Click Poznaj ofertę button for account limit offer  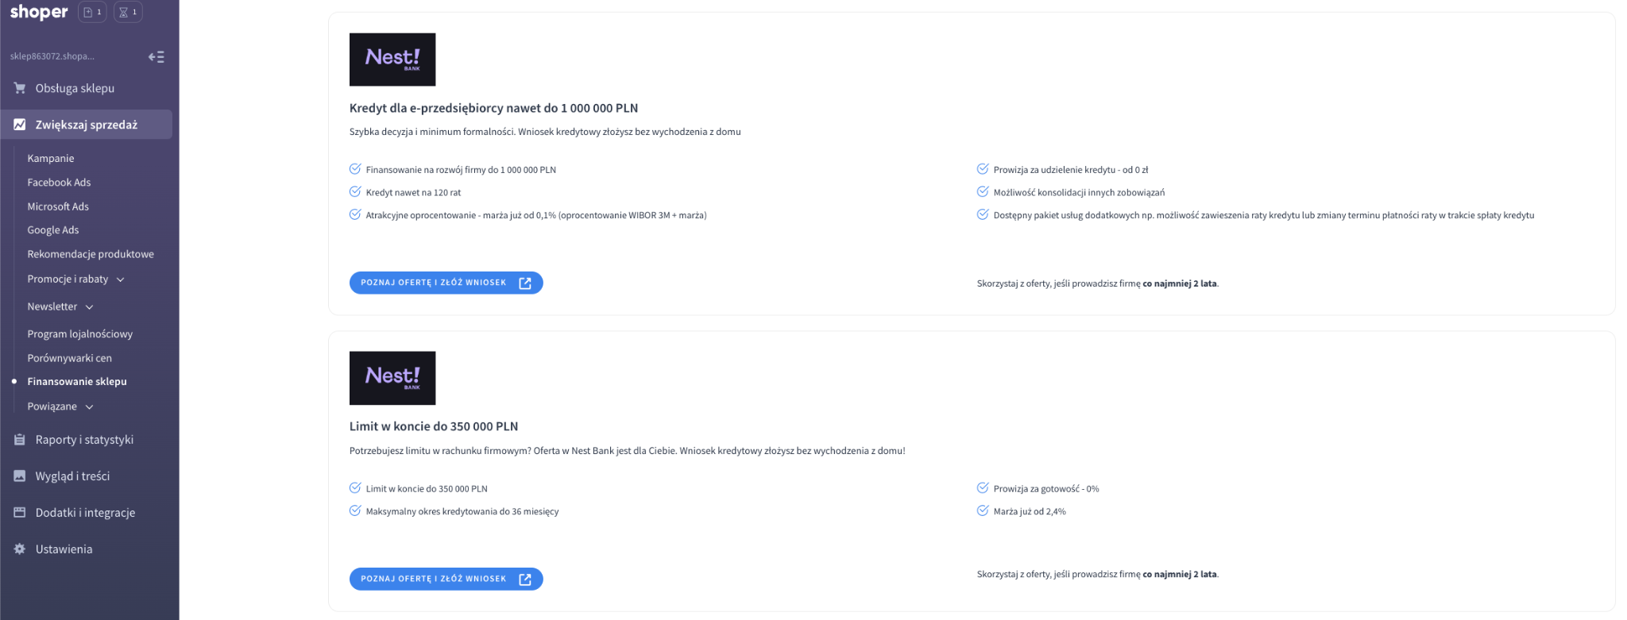[x=446, y=579]
